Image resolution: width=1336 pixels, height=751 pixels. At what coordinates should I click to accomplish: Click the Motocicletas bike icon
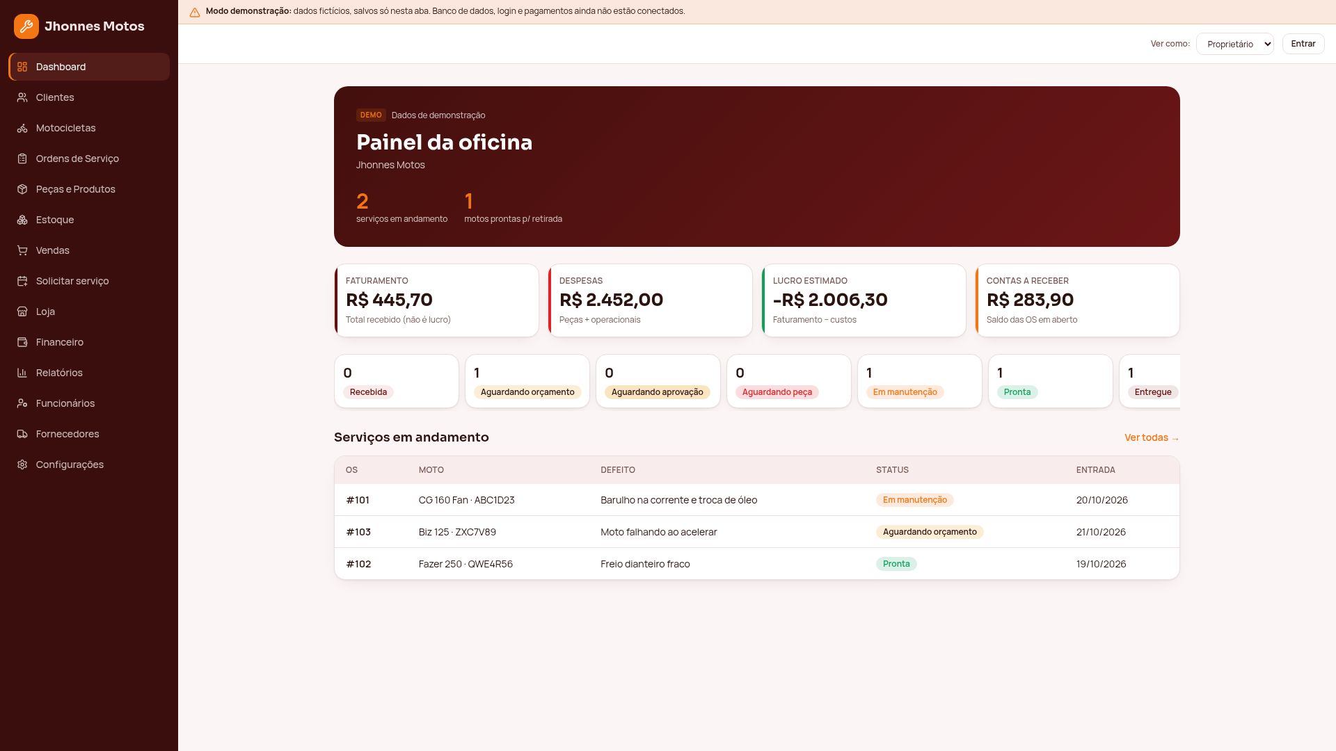tap(22, 128)
